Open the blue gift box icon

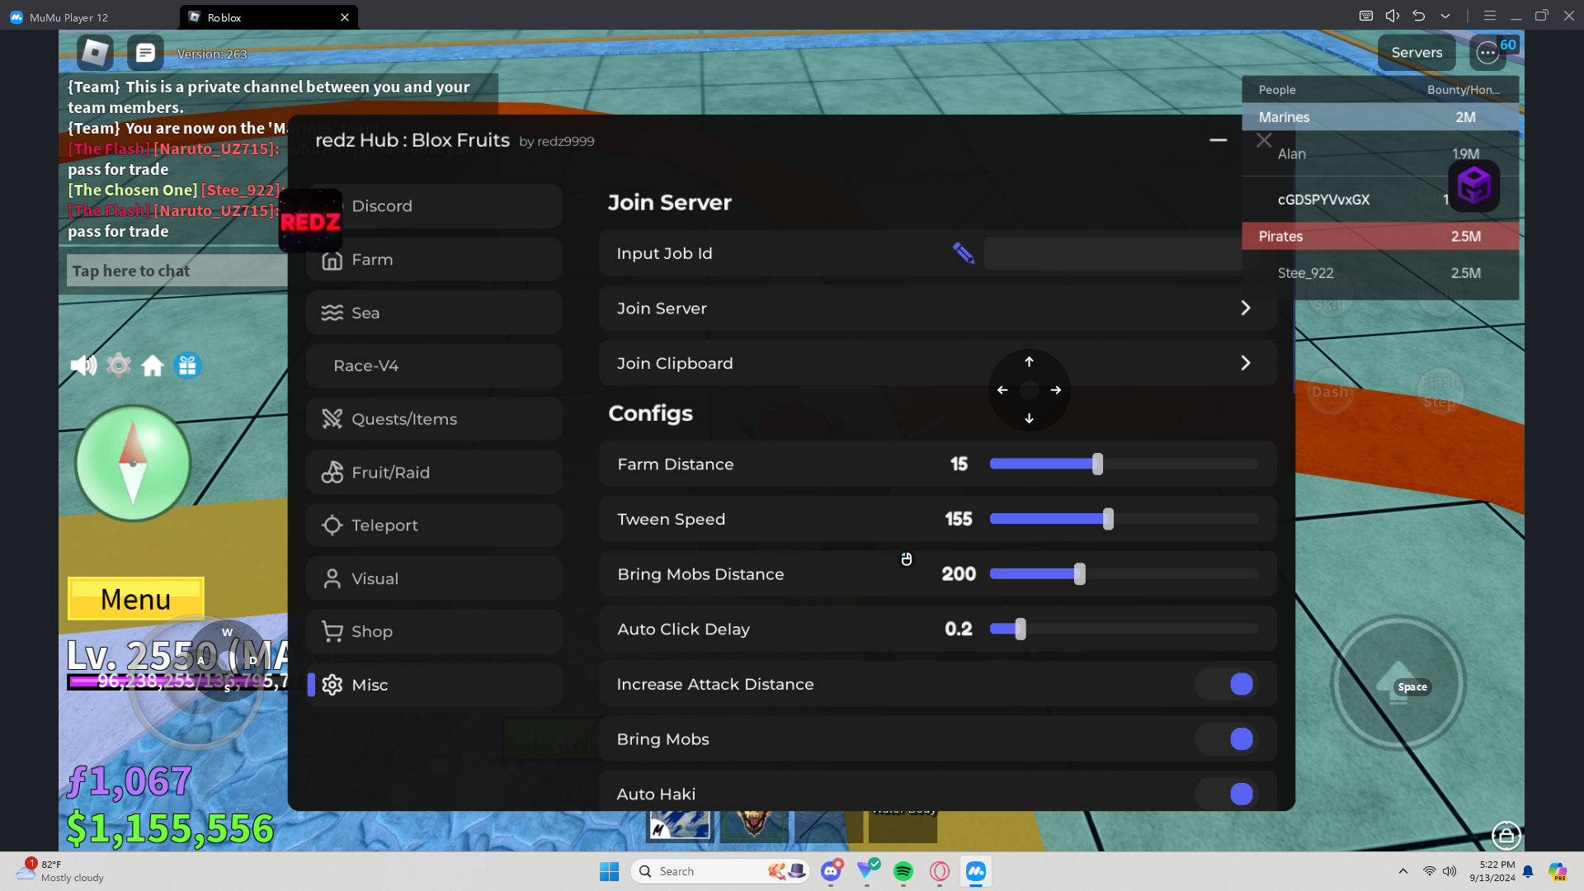(188, 365)
